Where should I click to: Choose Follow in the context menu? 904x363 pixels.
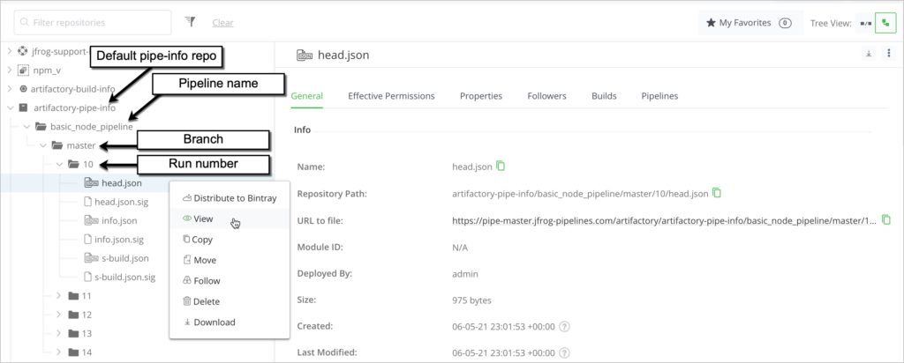230,281
